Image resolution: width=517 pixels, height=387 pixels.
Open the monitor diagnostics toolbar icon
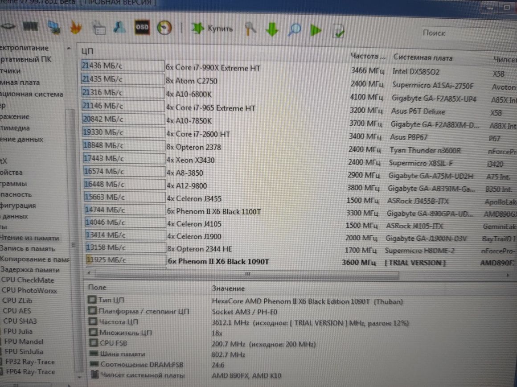click(x=53, y=28)
